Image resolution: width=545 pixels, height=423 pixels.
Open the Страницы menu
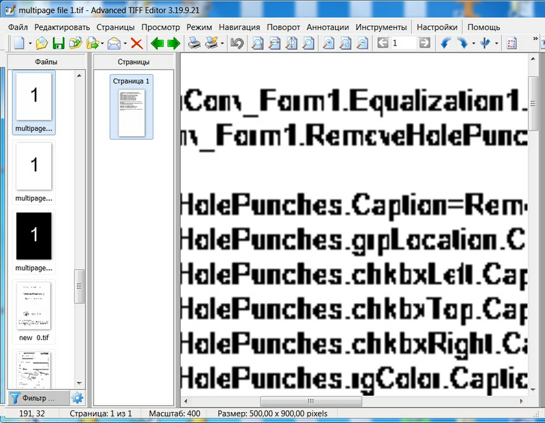point(115,27)
